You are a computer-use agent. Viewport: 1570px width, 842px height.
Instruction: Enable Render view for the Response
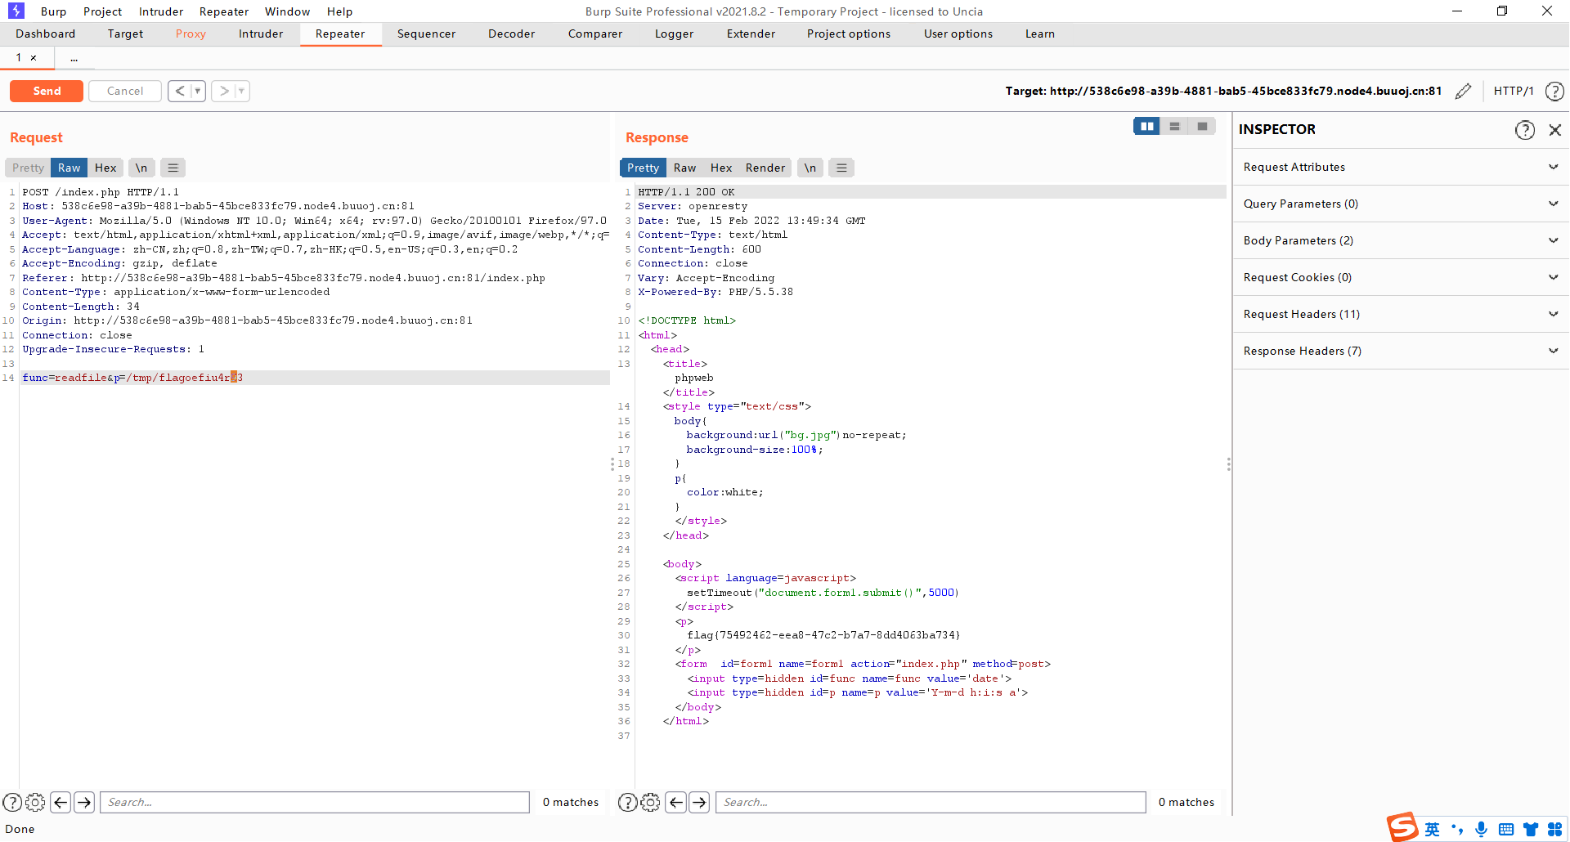(x=765, y=168)
